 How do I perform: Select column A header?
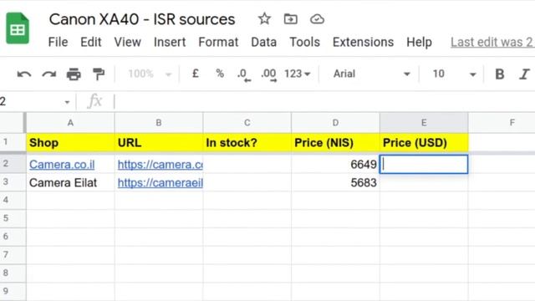(70, 123)
